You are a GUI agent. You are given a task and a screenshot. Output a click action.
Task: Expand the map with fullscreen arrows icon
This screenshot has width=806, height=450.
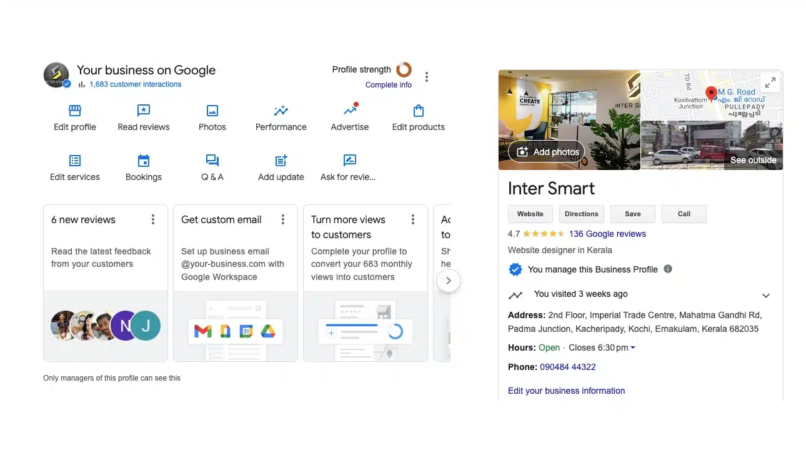(x=771, y=82)
